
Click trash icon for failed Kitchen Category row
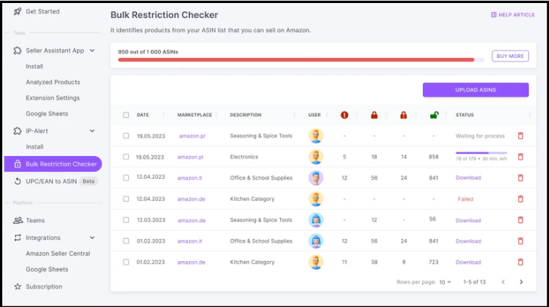pyautogui.click(x=520, y=199)
